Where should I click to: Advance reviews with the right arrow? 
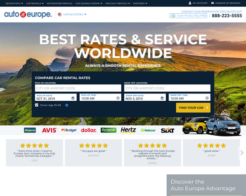[242, 152]
